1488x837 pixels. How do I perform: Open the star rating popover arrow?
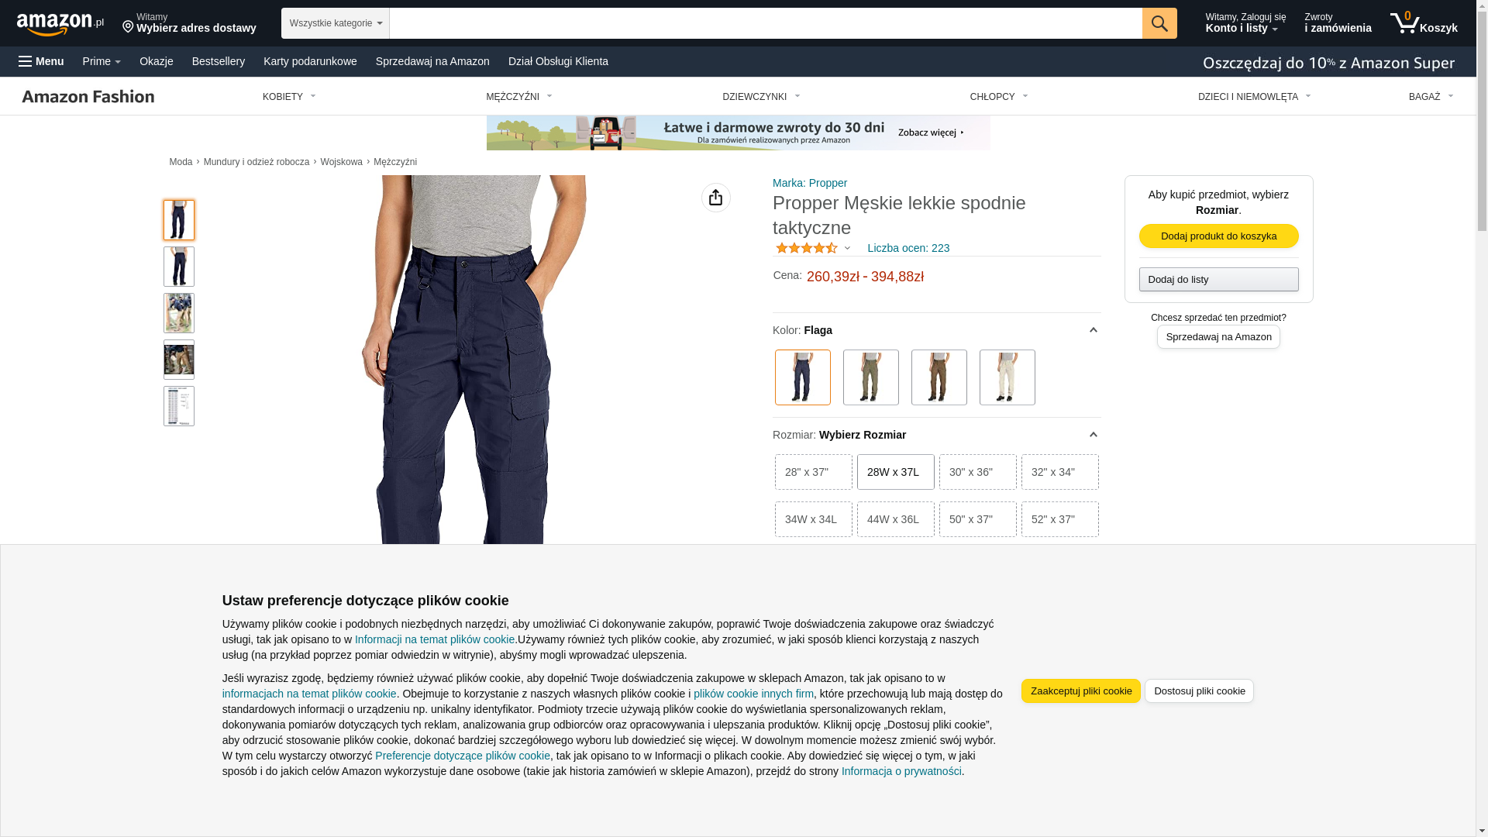(847, 249)
